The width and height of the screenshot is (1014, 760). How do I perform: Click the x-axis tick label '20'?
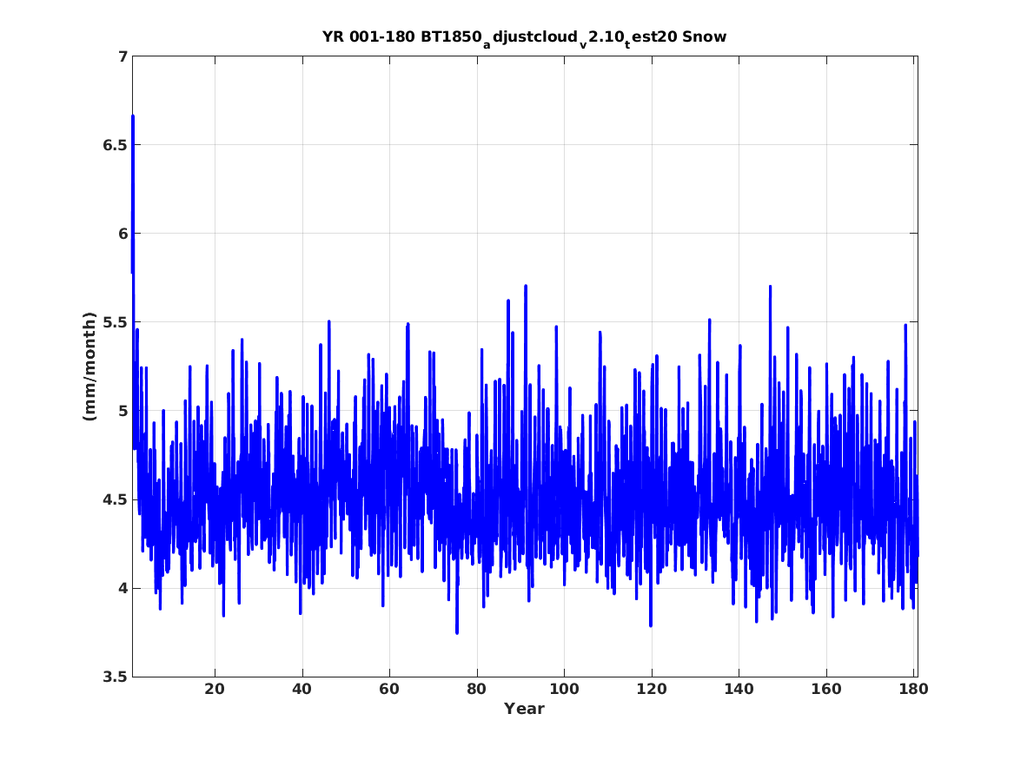pos(215,690)
